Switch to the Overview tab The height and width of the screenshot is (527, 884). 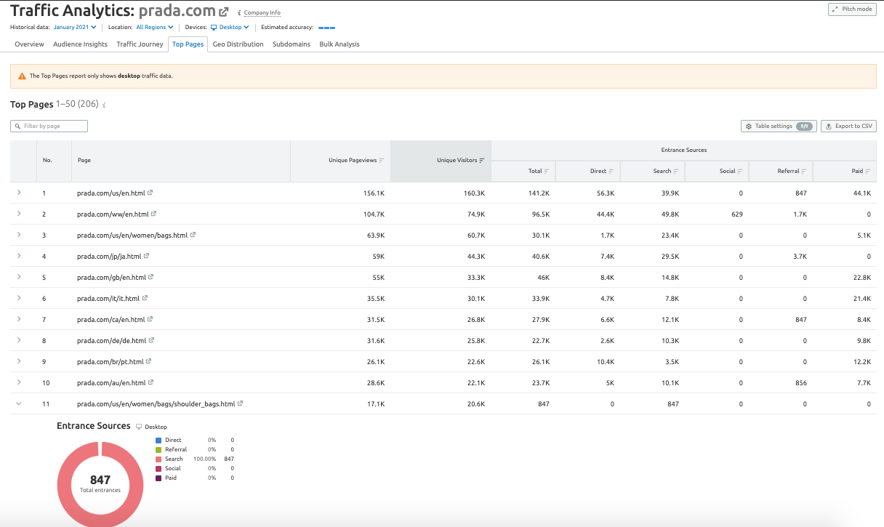(x=29, y=44)
